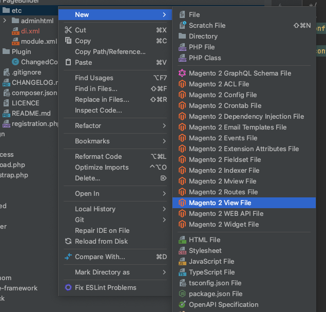Create a Magento 2 Mview File
This screenshot has height=312, width=326.
[x=244, y=181]
